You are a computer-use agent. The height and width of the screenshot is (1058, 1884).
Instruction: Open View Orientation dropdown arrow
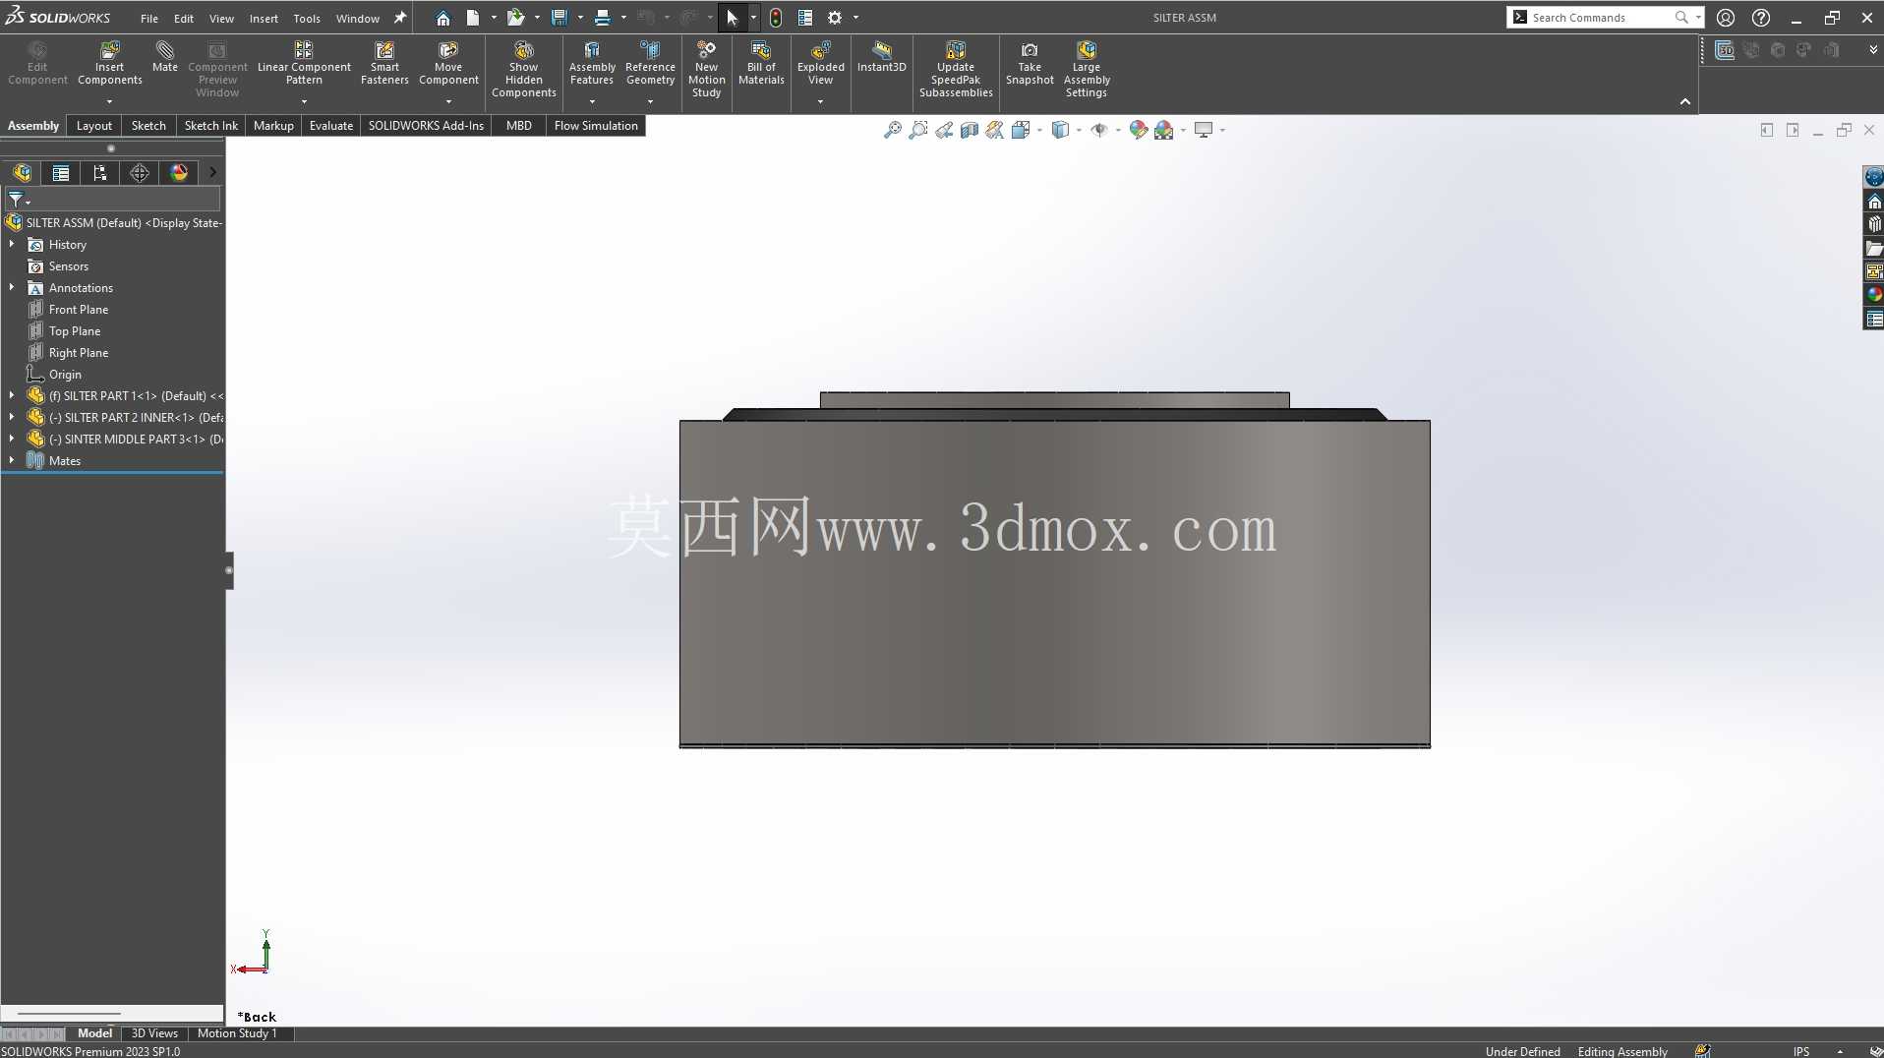pyautogui.click(x=1039, y=130)
